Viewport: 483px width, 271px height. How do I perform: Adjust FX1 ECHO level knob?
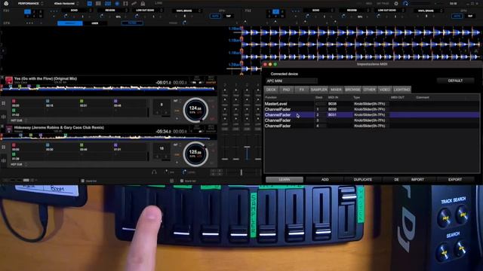coord(66,16)
